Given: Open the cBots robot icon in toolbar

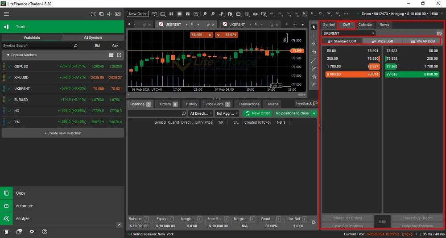Looking at the screenshot, I should point(238,14).
